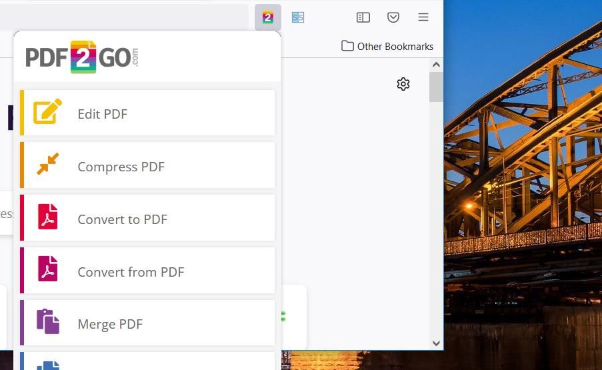
Task: Click the vertical scrollbar thumb
Action: tap(436, 87)
